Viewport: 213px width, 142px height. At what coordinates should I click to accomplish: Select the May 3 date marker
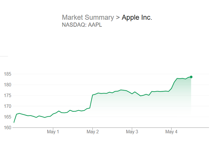pos(132,132)
